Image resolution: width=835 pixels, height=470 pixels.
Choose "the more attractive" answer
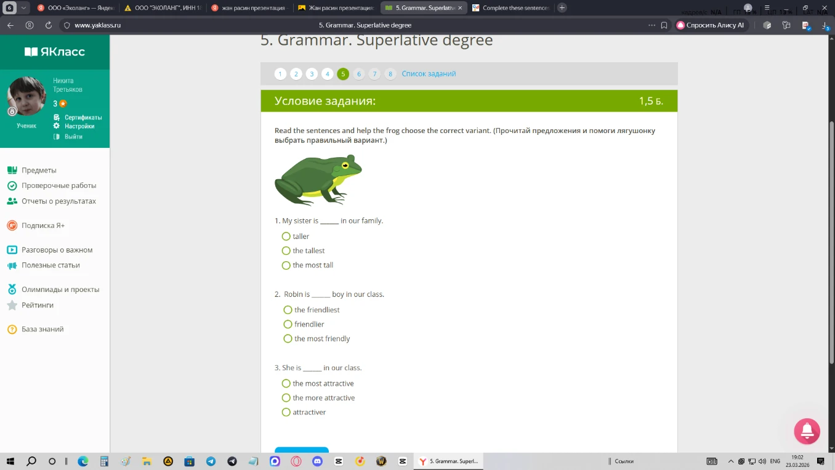(286, 398)
